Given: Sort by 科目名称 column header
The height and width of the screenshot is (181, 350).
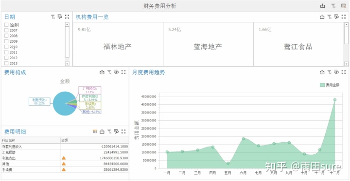Looking at the screenshot, I should (x=31, y=140).
